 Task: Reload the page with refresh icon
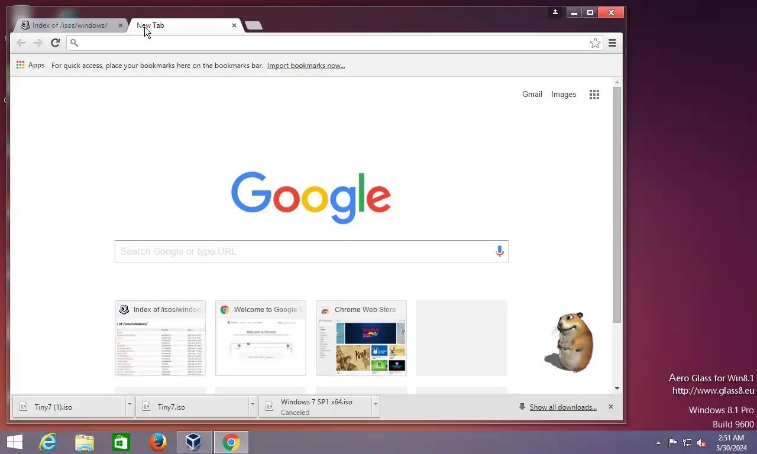tap(55, 43)
